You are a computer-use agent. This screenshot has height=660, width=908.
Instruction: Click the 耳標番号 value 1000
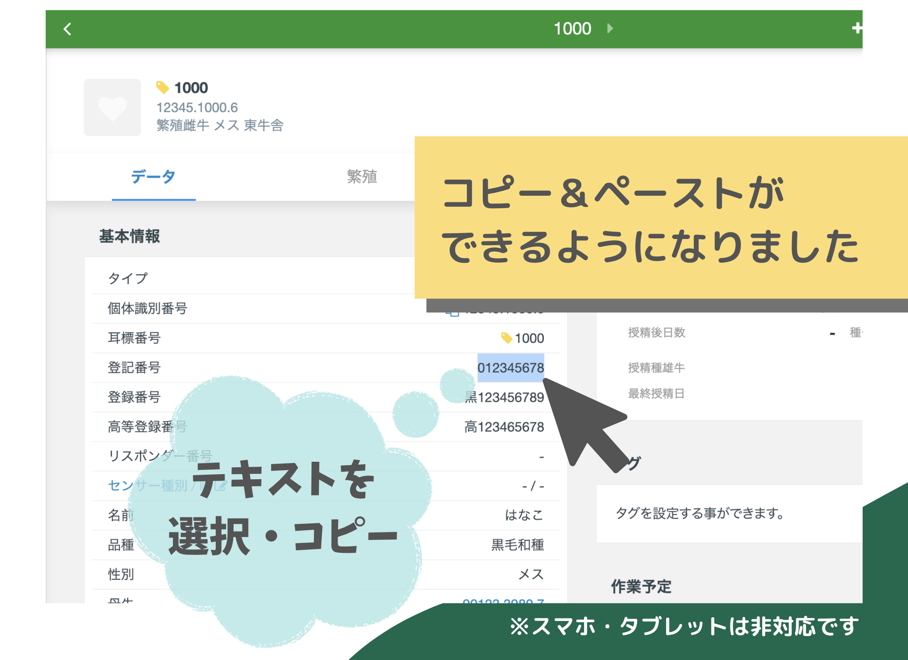pos(529,338)
